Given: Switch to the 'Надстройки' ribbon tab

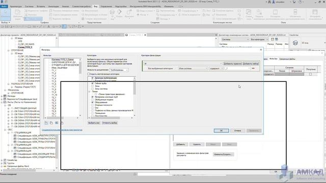Looking at the screenshot, I should 121,7.
